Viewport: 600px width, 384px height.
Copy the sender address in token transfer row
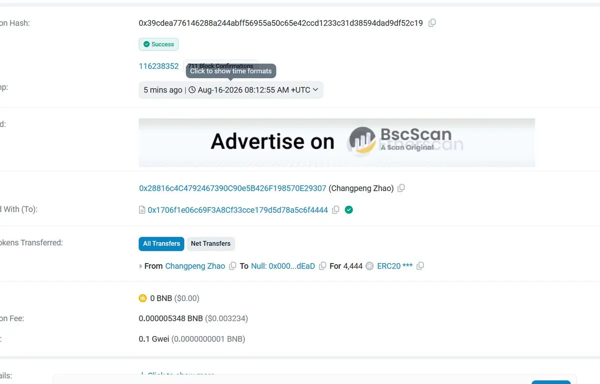coord(232,266)
